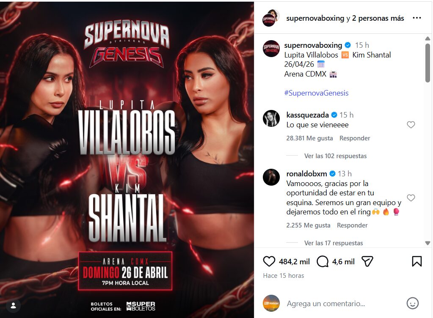
Task: Like the post with heart icon
Action: point(269,261)
